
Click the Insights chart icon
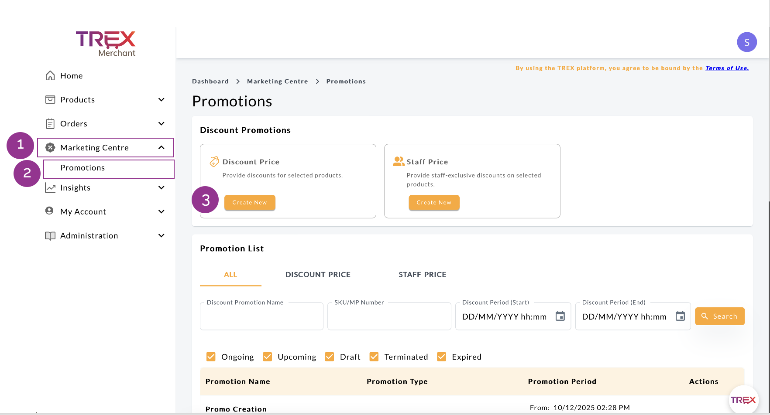[x=50, y=188]
